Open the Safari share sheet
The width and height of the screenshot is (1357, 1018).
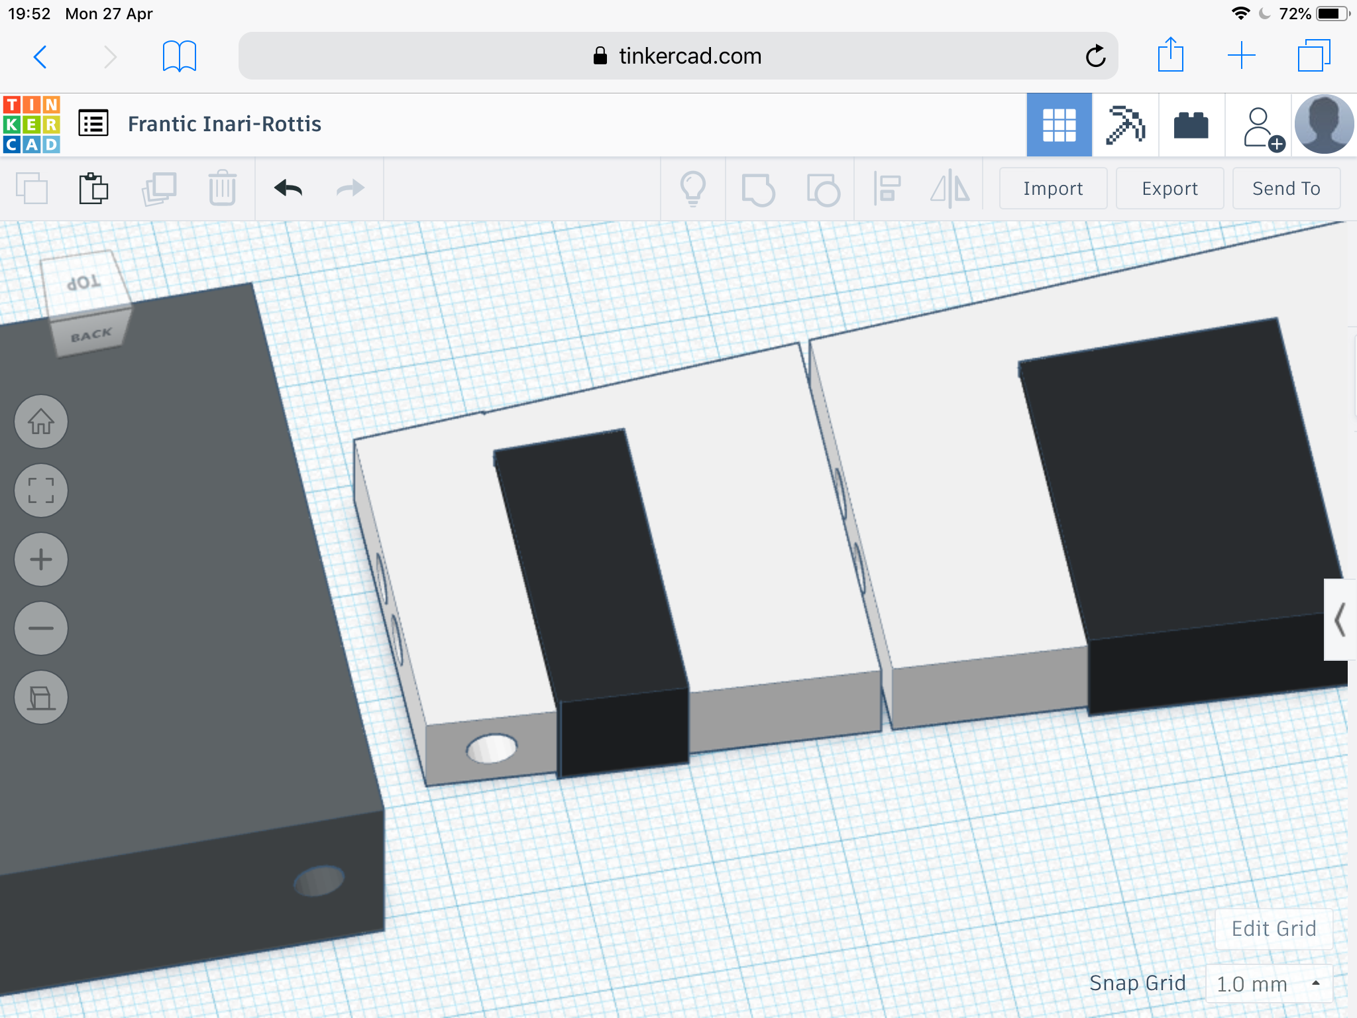[1170, 54]
